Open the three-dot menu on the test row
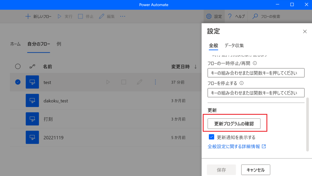Screen dimensions: 312x176 click(x=155, y=82)
